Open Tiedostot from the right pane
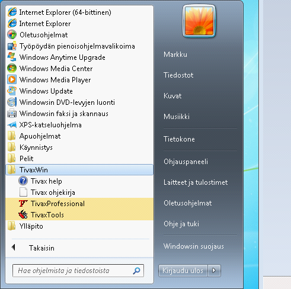291x289 pixels. coord(178,75)
